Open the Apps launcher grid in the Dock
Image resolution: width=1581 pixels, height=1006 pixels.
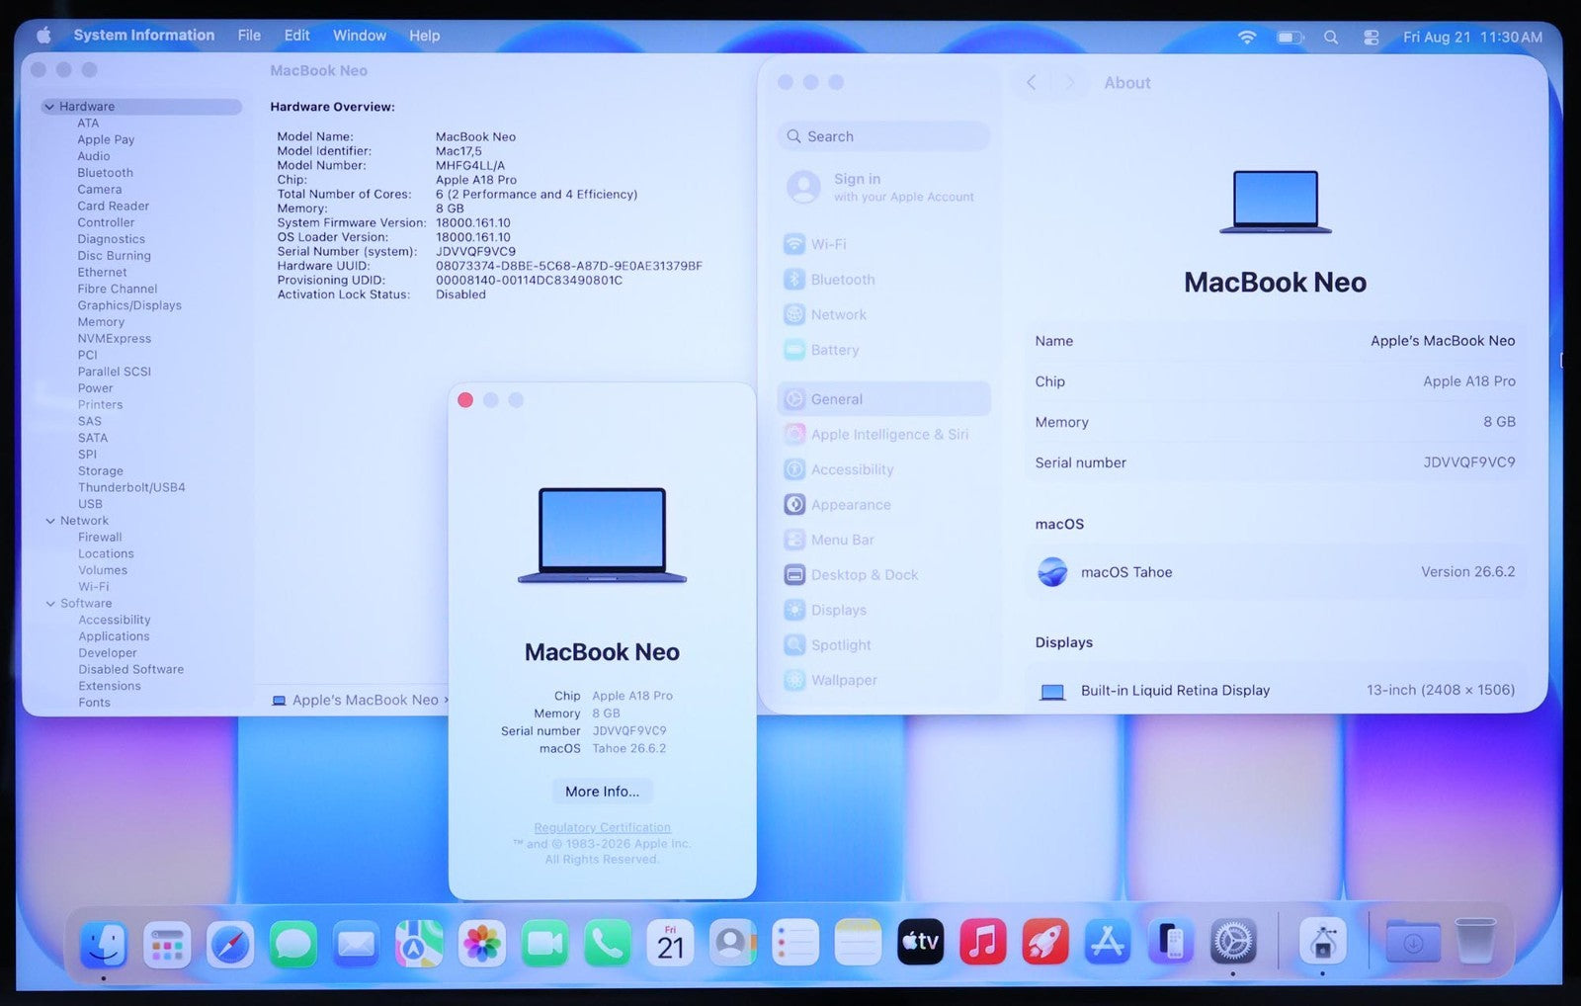167,944
